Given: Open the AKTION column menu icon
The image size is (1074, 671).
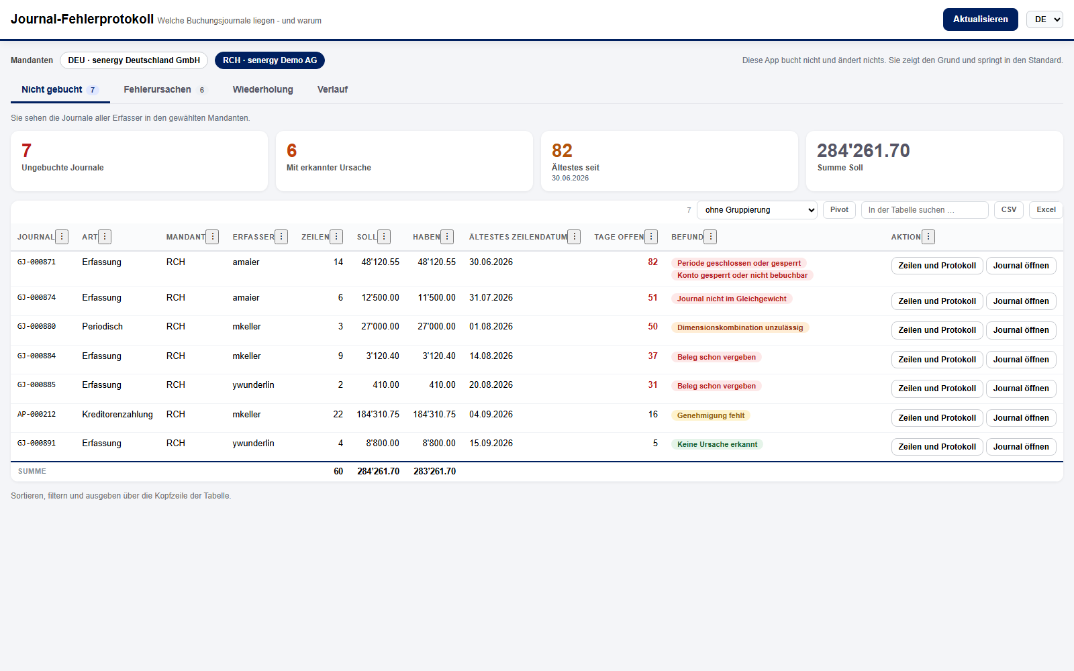Looking at the screenshot, I should 928,237.
